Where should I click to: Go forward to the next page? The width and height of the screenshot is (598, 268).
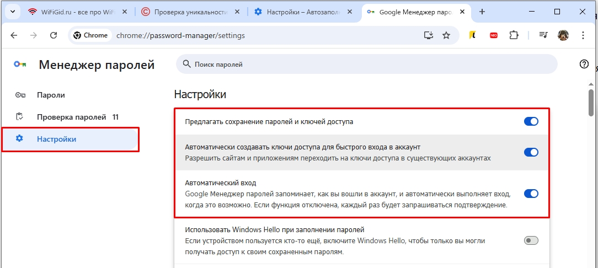[34, 35]
